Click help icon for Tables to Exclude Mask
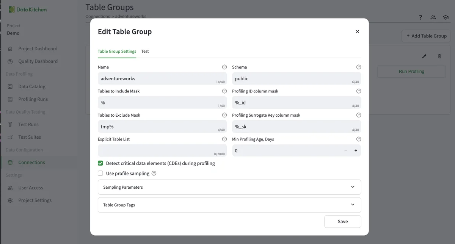This screenshot has width=455, height=244. point(224,115)
